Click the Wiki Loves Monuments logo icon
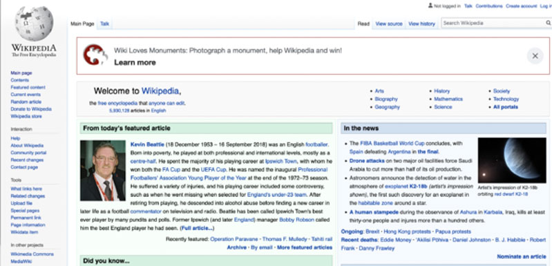Viewport: 552px width, 266px height. tap(95, 55)
